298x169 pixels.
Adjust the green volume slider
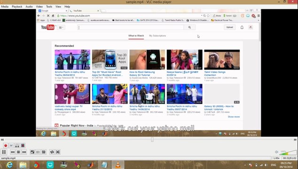[288, 152]
